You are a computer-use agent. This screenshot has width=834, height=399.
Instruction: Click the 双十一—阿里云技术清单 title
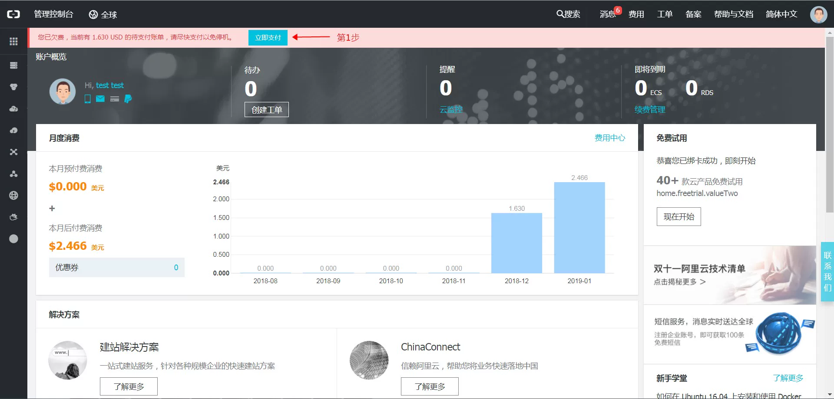click(x=699, y=269)
